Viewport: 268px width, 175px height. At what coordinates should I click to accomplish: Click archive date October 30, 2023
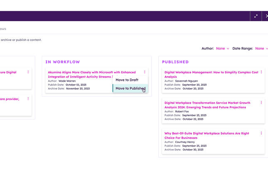(x=193, y=150)
